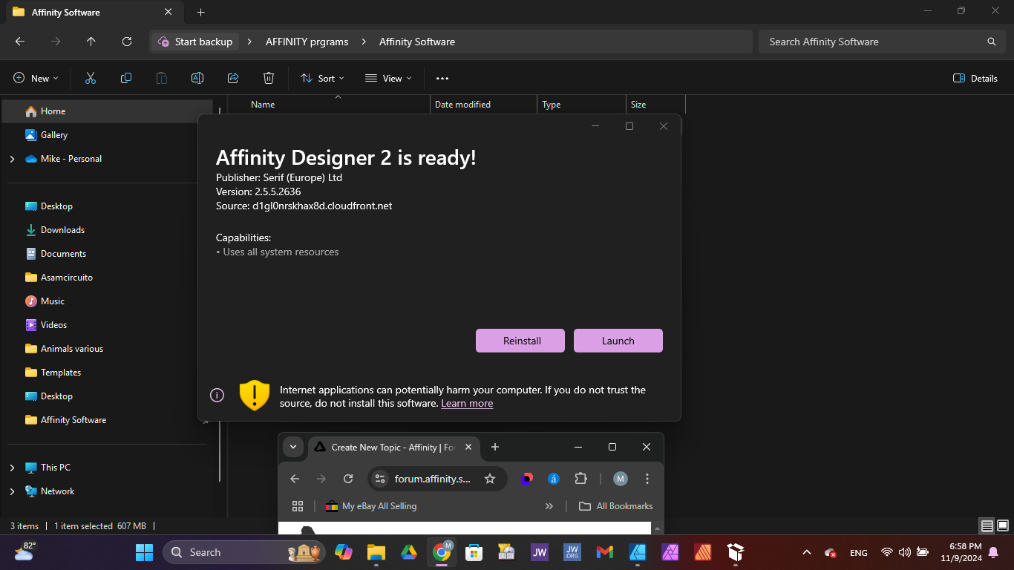The width and height of the screenshot is (1014, 570).
Task: Open the Chrome profile M avatar
Action: 621,479
